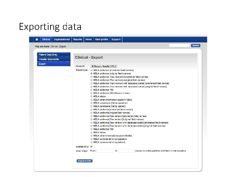Select NELA proforma PID (Sharon Drake) radio

coord(91,93)
